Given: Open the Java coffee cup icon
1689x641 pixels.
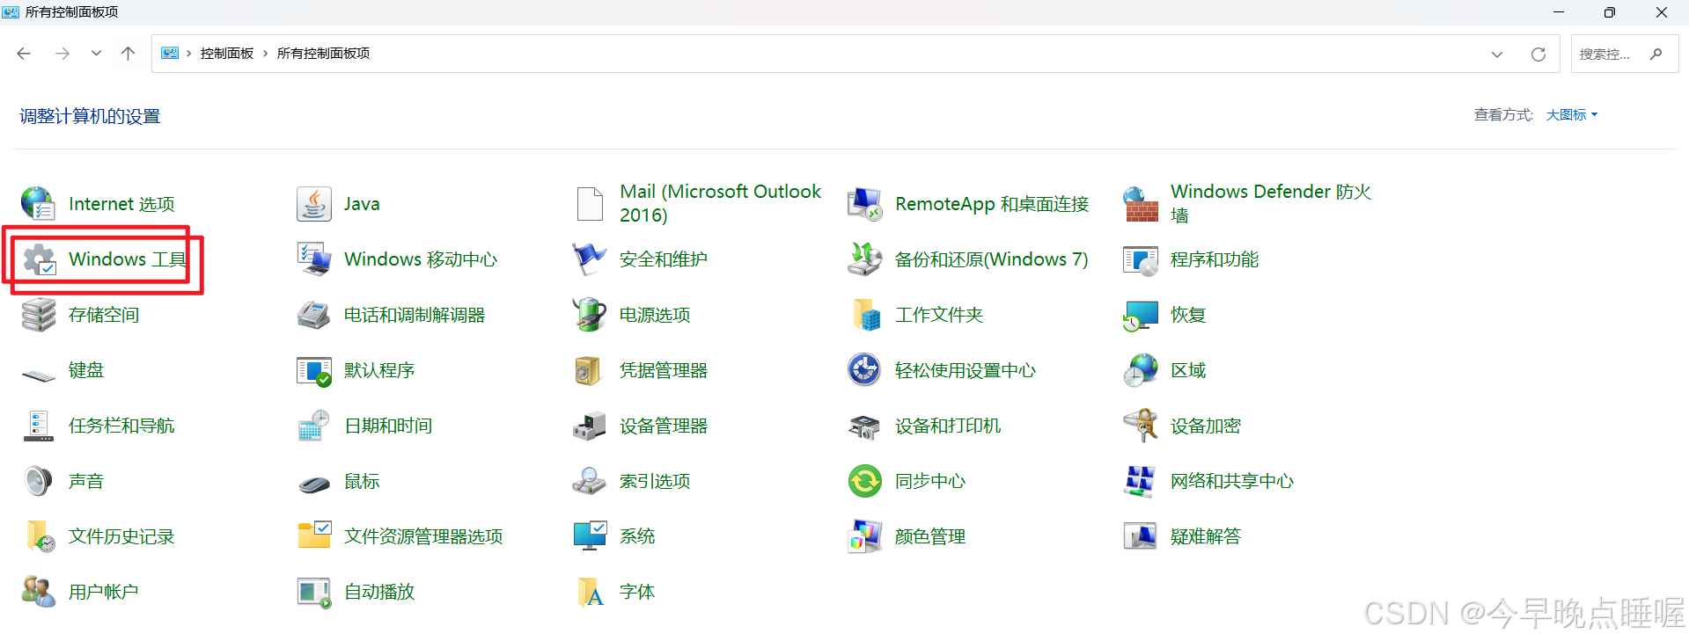Looking at the screenshot, I should pos(313,203).
